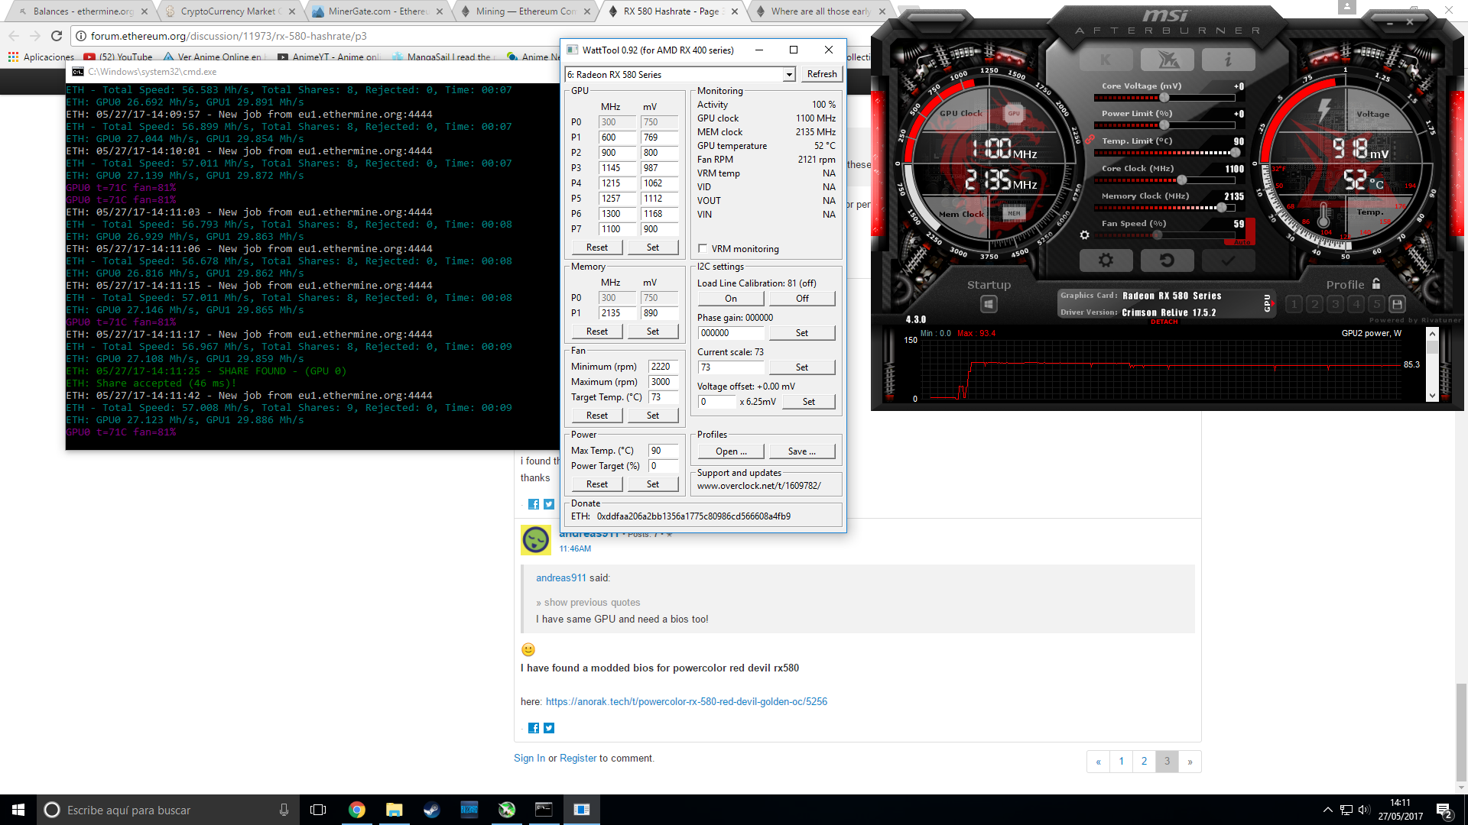This screenshot has height=825, width=1468.
Task: Detach the Afterburner monitoring graph
Action: click(x=1164, y=322)
